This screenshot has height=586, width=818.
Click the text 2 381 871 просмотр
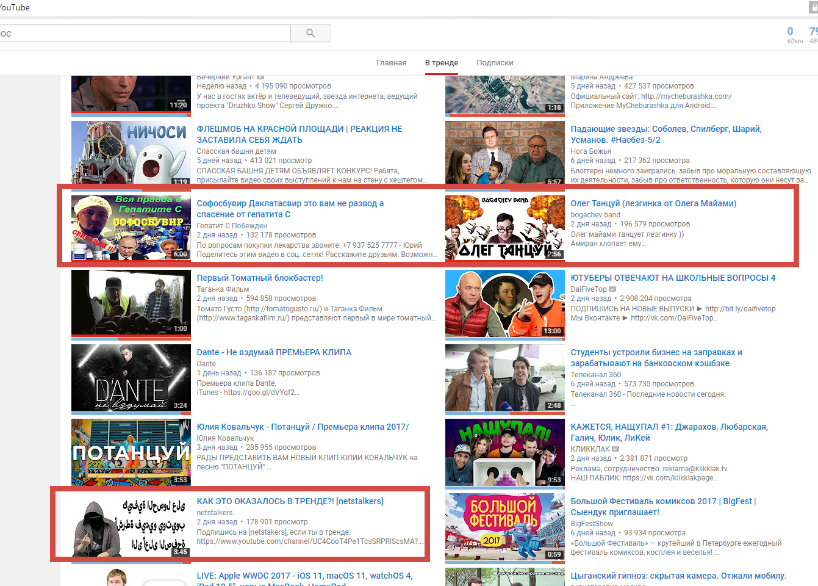point(653,458)
